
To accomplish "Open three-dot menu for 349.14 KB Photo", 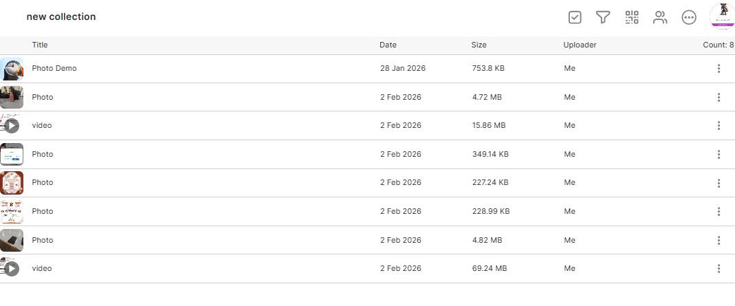I will pos(718,154).
